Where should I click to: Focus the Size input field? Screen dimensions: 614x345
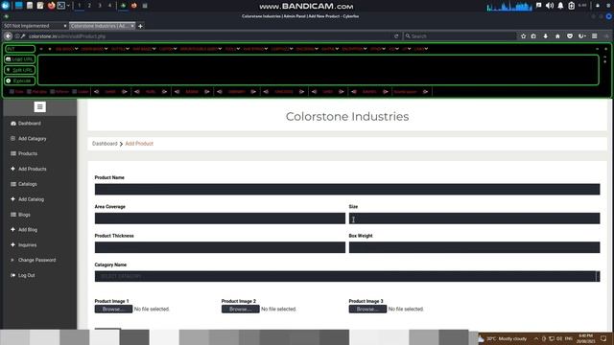474,218
